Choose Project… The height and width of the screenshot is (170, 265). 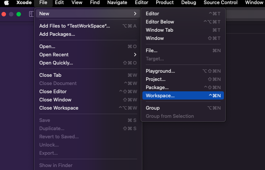pos(183,79)
